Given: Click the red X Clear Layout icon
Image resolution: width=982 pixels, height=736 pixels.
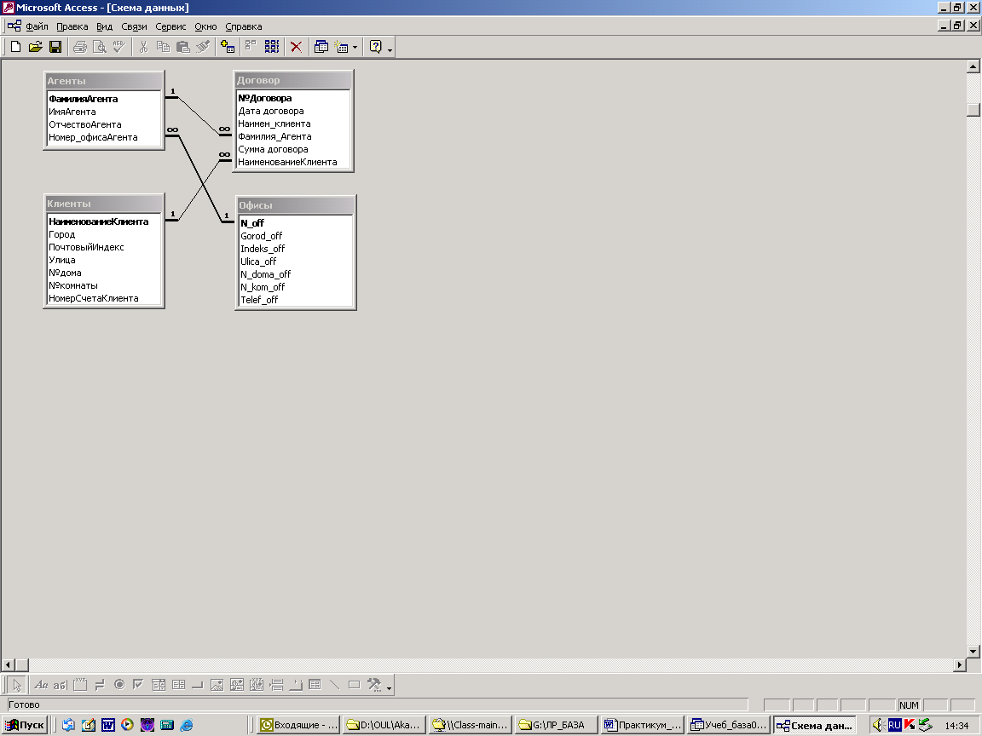Looking at the screenshot, I should (297, 47).
